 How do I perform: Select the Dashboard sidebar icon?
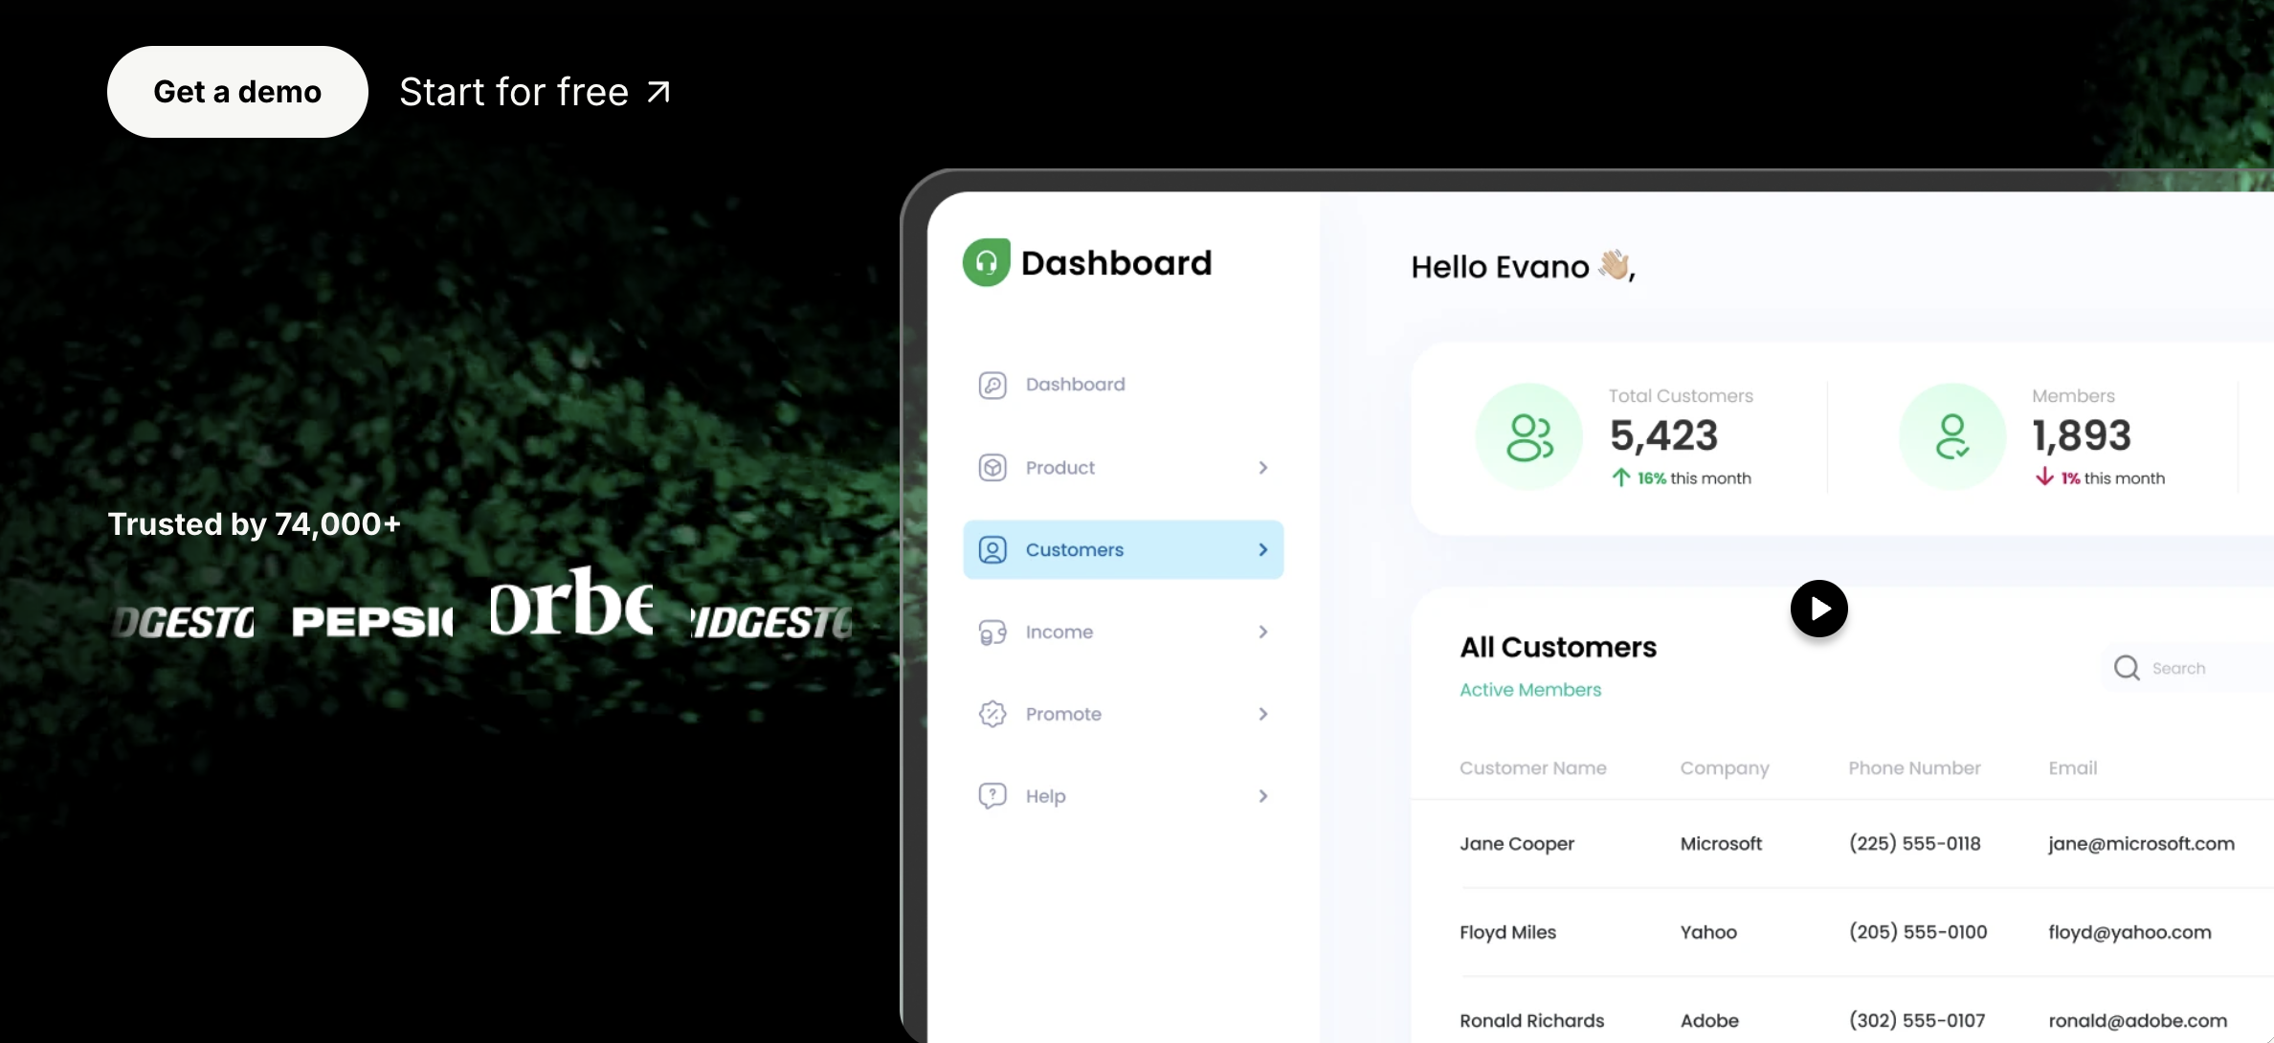[992, 385]
